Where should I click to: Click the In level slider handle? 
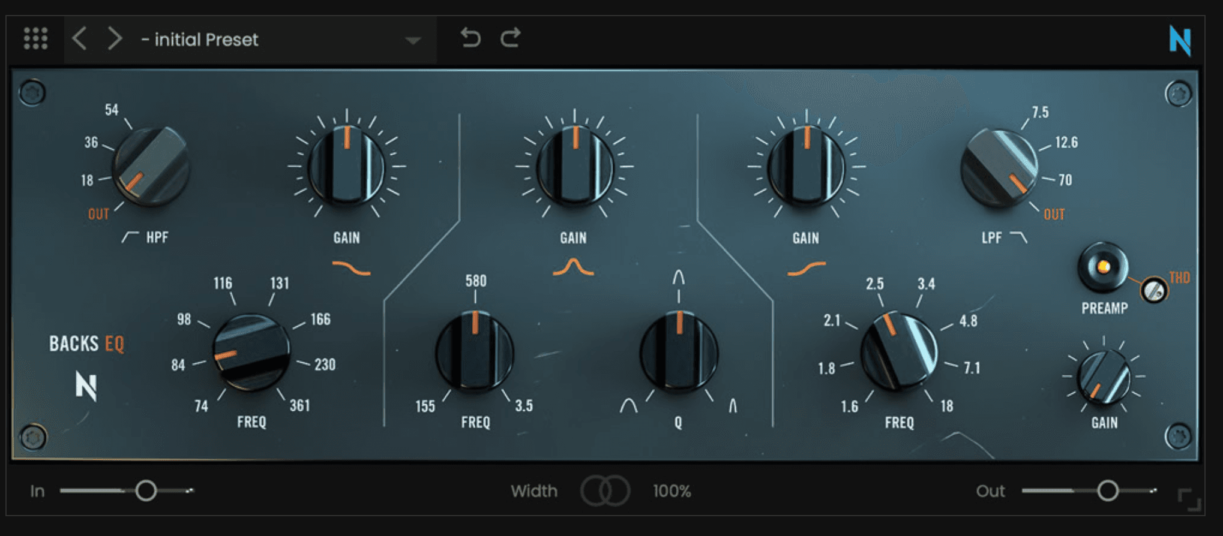coord(146,490)
